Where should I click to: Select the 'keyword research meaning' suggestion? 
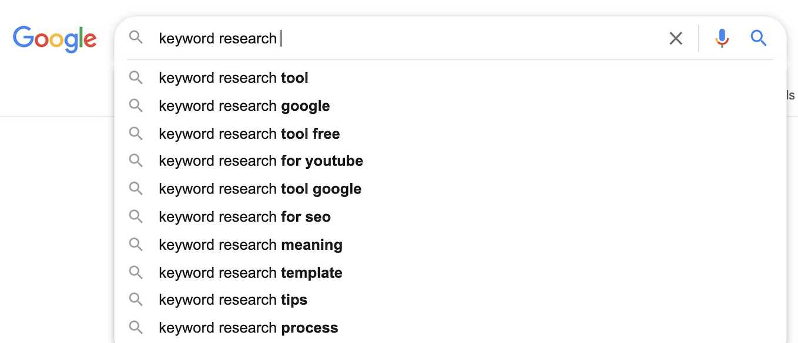click(x=250, y=244)
